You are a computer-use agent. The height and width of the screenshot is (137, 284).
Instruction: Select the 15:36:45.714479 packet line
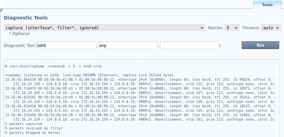(137, 88)
